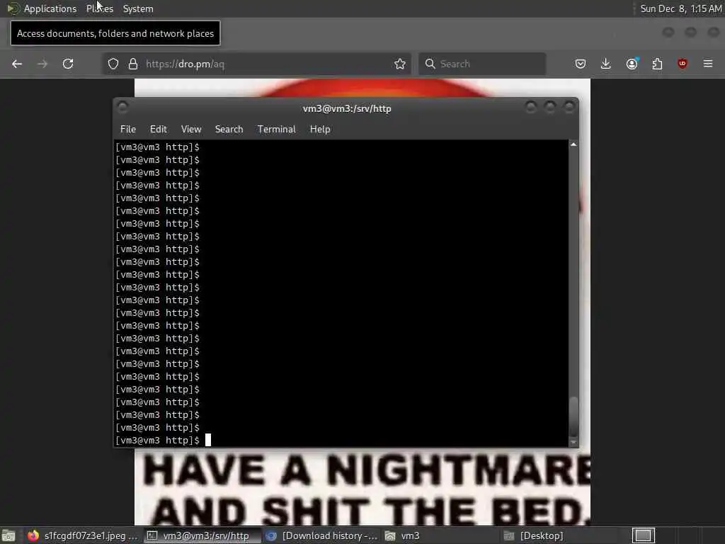Click the terminal scrollbar down arrow

coord(573,443)
